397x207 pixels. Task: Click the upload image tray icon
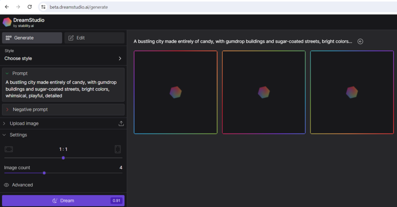pos(121,123)
